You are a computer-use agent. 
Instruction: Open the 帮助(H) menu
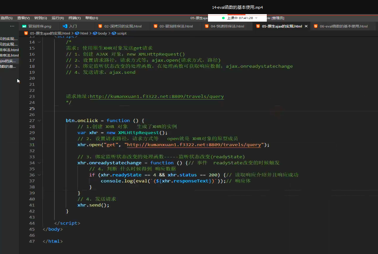coord(91,18)
